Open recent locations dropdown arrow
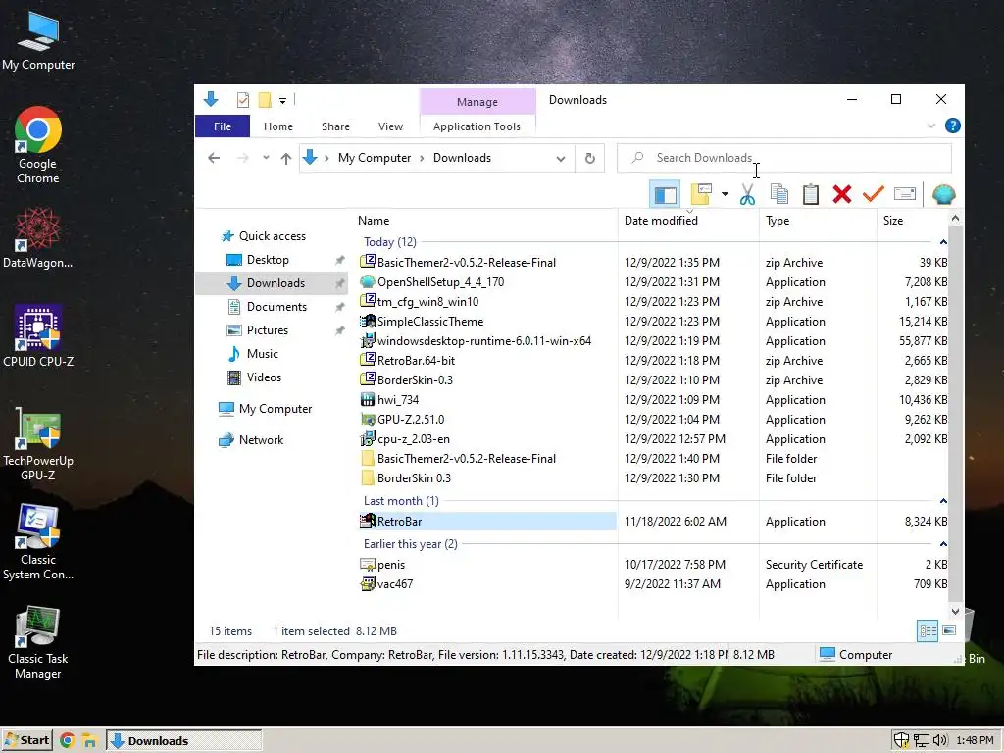The height and width of the screenshot is (753, 1004). pyautogui.click(x=266, y=158)
